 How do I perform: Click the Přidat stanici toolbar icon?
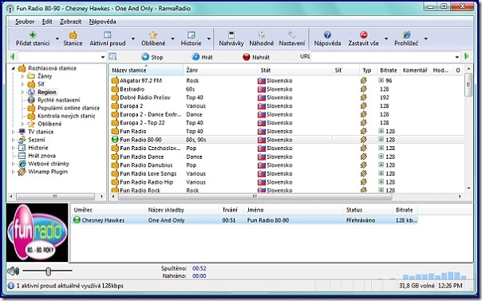tap(33, 35)
